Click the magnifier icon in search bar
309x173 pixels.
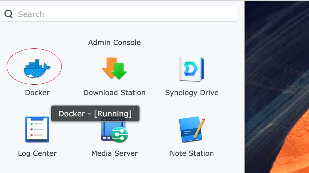coord(8,14)
